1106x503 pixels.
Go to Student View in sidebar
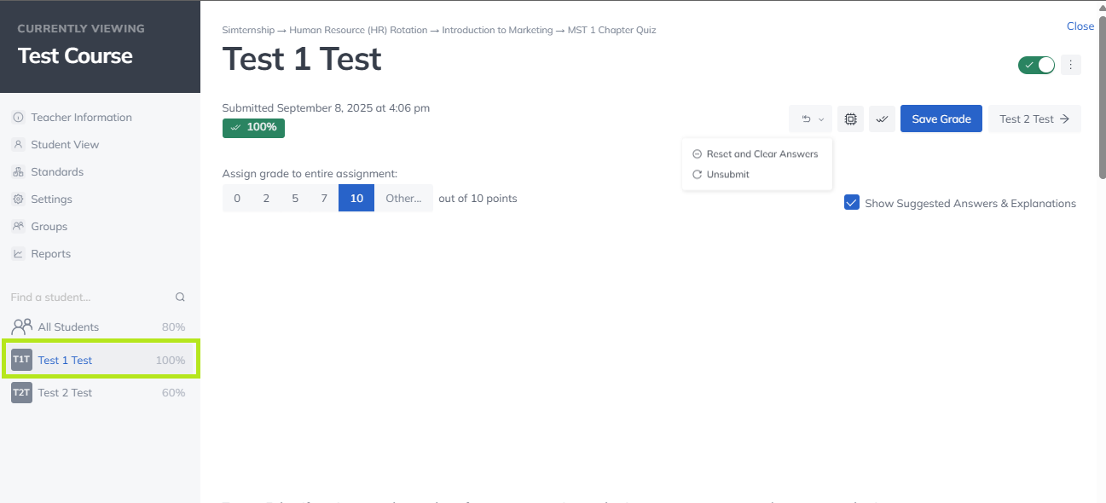click(65, 145)
